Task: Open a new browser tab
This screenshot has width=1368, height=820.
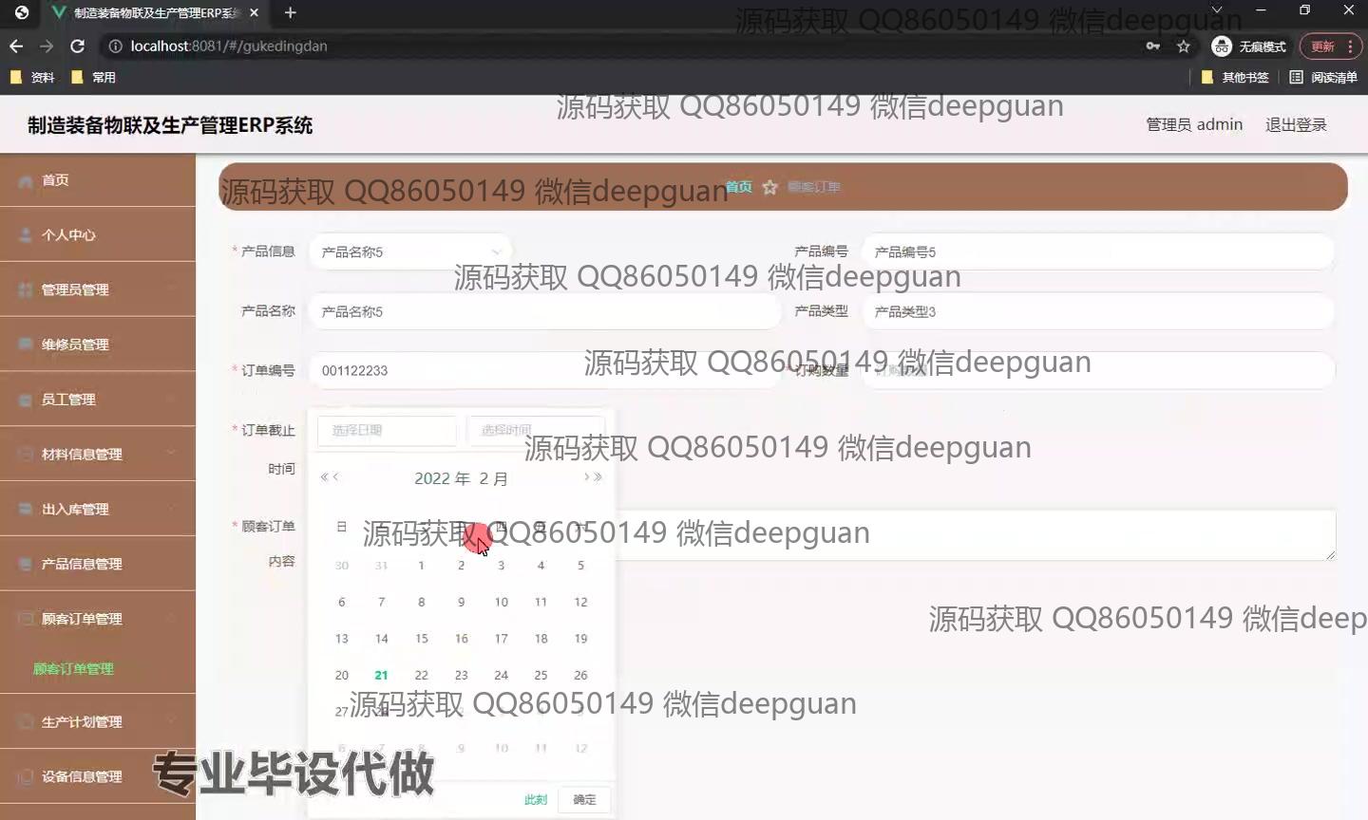Action: (x=291, y=12)
